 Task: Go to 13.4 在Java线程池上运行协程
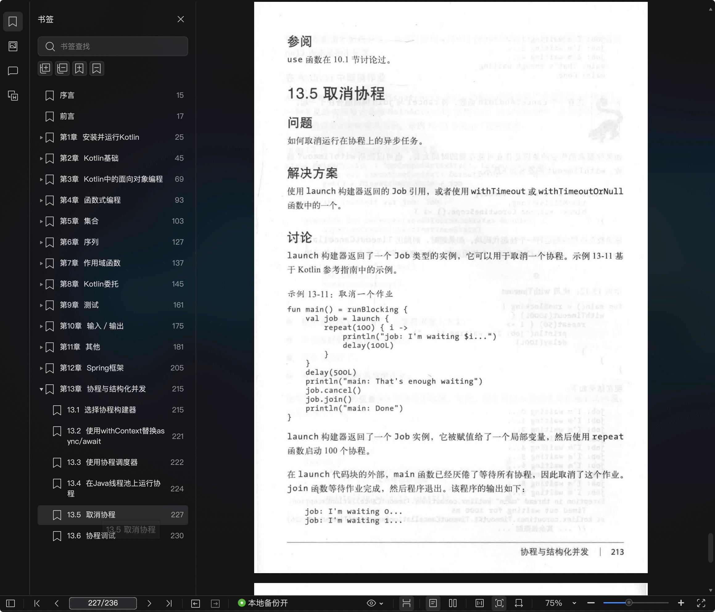(113, 488)
